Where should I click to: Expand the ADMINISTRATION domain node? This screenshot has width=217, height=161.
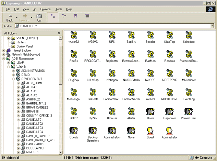pyautogui.click(x=13, y=71)
